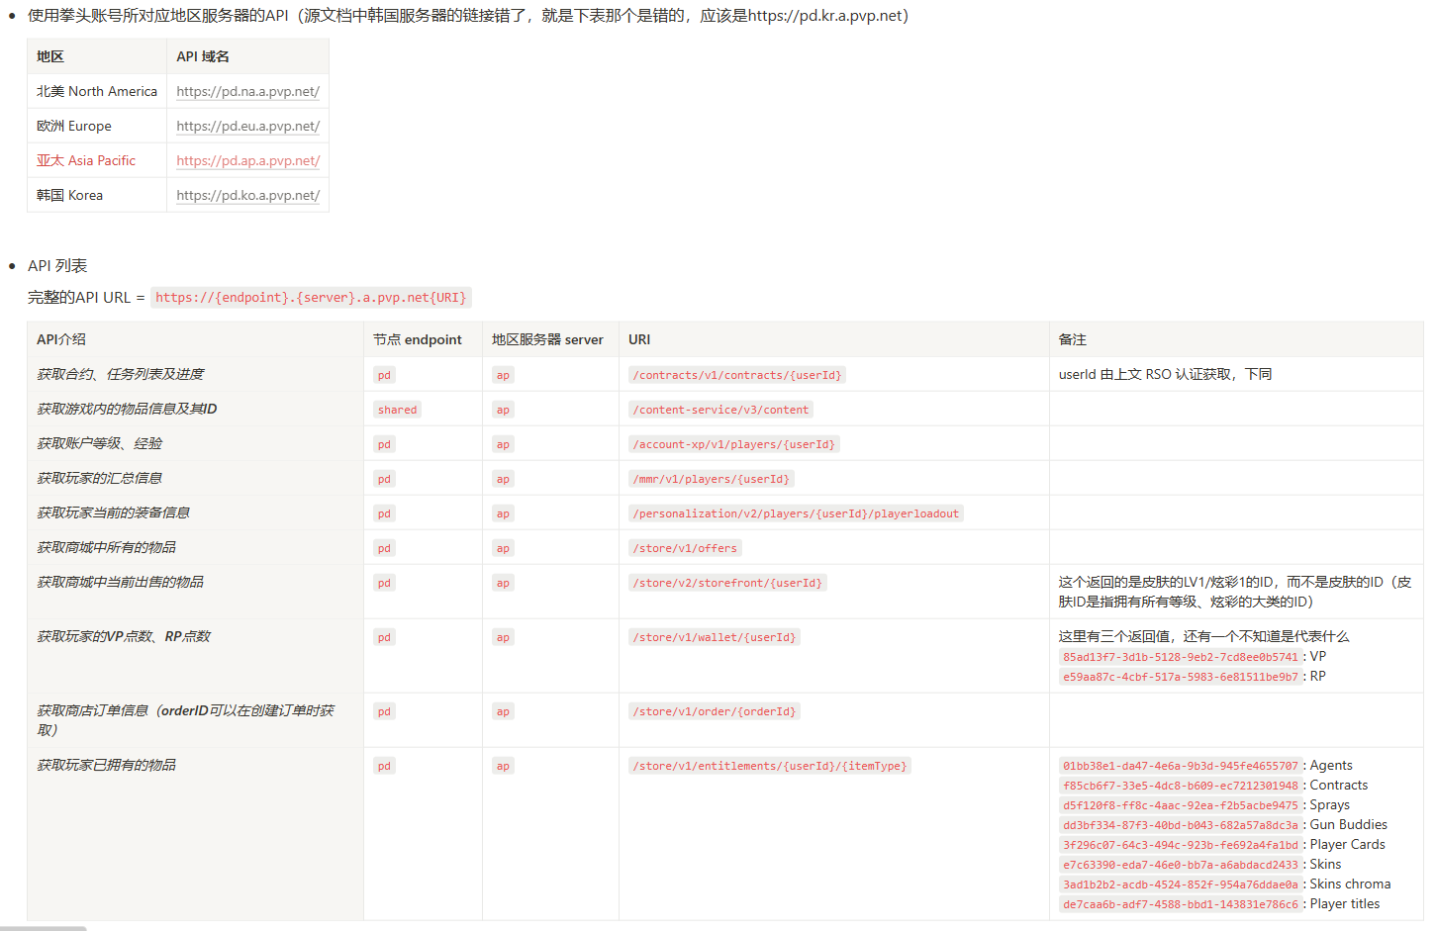Image resolution: width=1436 pixels, height=931 pixels.
Task: Click the /account-xp/v1/players/{userId} URI
Action: (733, 444)
